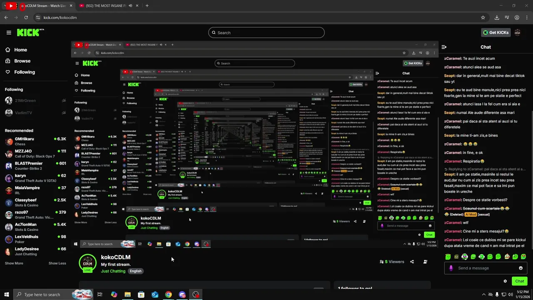Open File Explorer from the Windows taskbar

pyautogui.click(x=127, y=295)
